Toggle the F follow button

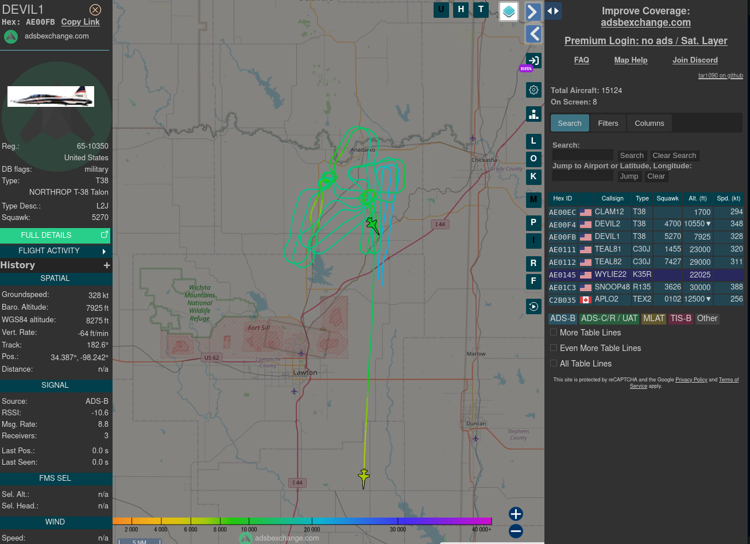(x=533, y=281)
